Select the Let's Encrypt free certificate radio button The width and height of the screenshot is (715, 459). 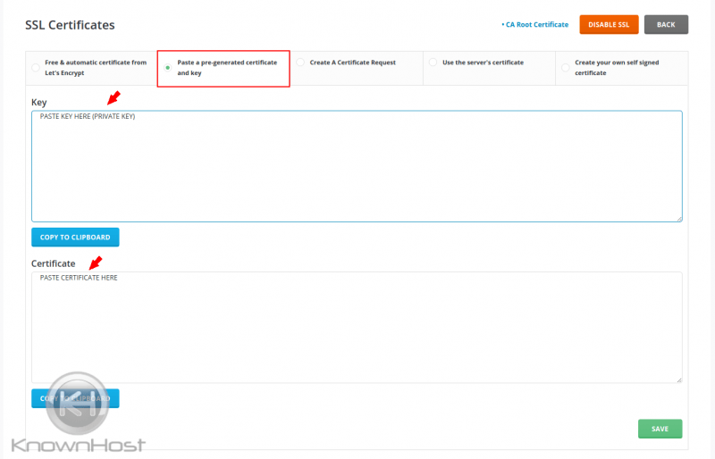[36, 68]
